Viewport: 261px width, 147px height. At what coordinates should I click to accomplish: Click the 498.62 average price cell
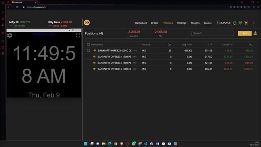pos(188,51)
